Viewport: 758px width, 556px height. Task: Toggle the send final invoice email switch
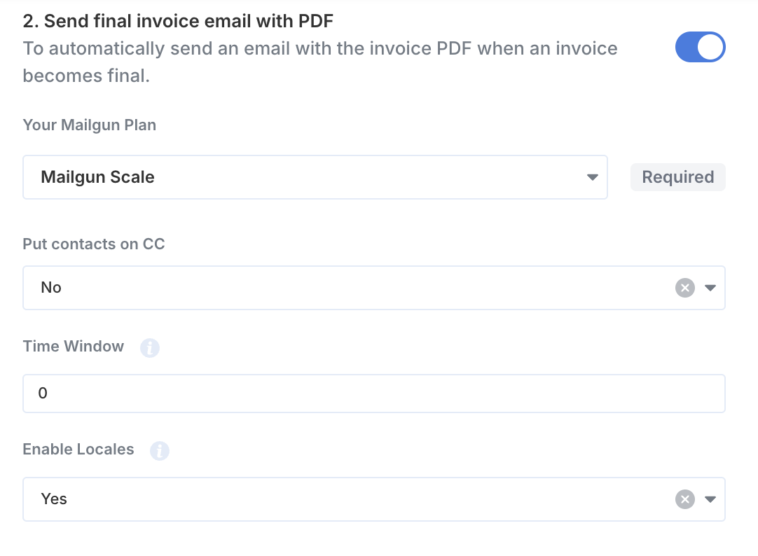(699, 48)
